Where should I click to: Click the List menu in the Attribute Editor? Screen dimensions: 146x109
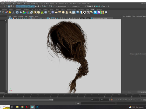[124, 16]
